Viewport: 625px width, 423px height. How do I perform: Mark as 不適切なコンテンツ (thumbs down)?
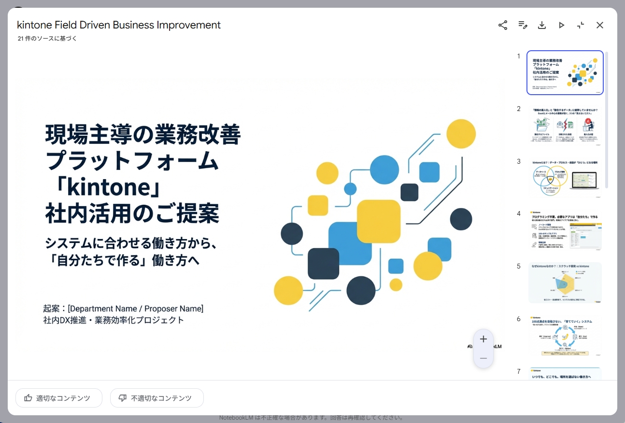[x=157, y=398]
